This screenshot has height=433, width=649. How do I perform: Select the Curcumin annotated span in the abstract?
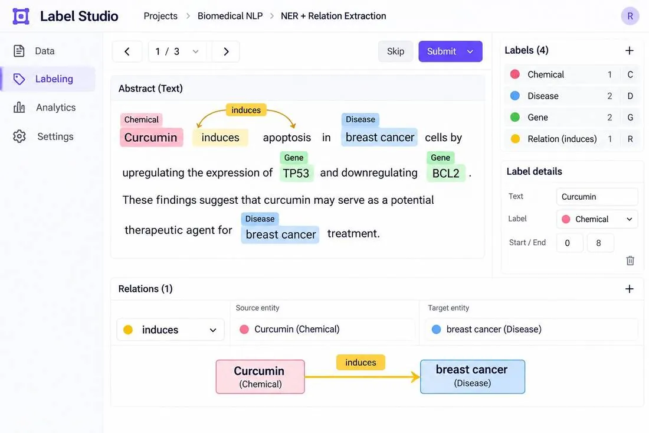coord(151,137)
